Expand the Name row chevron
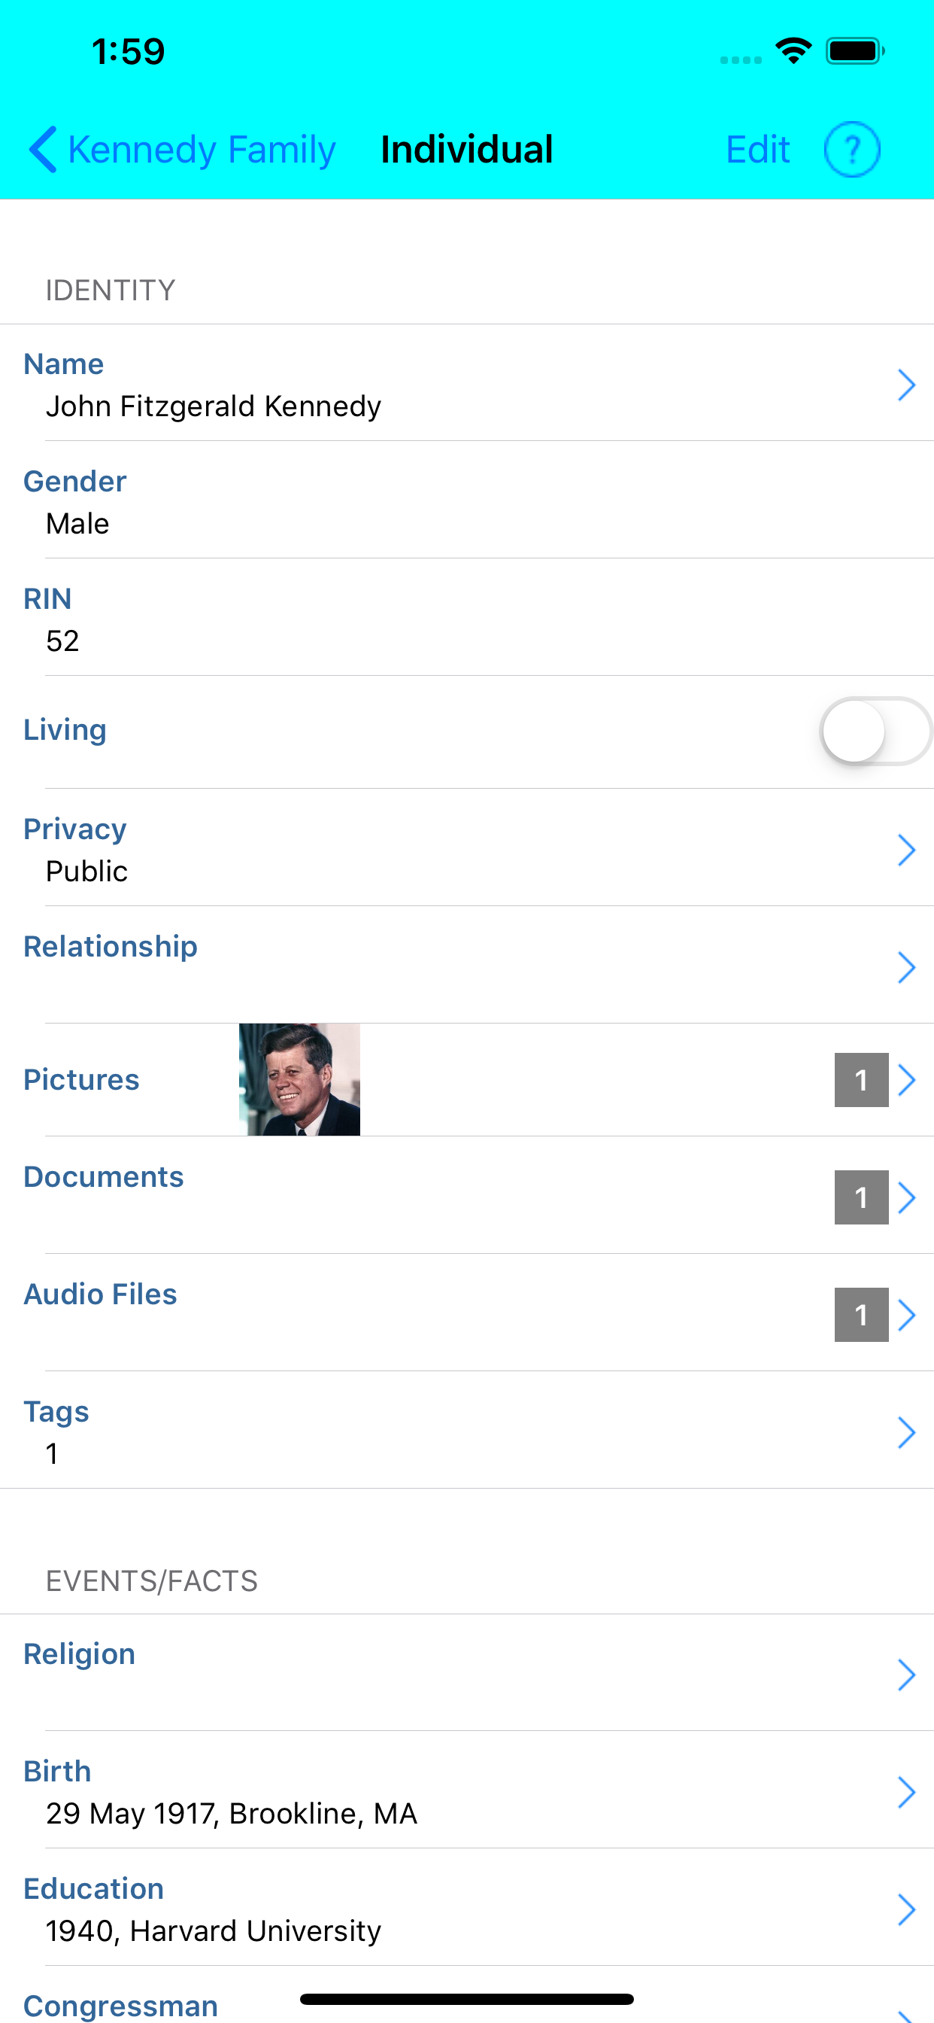934x2023 pixels. 906,385
